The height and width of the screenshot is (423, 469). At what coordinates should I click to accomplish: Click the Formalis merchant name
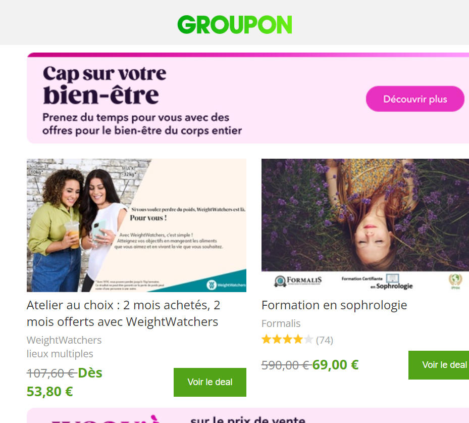click(281, 323)
